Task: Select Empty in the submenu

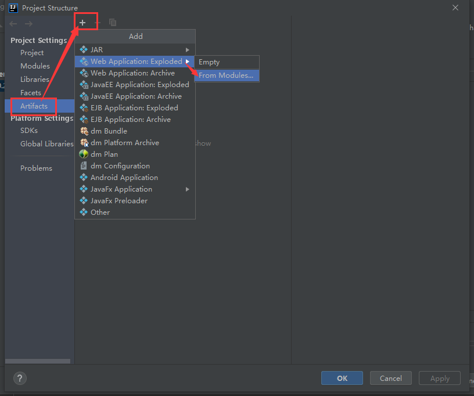Action: pyautogui.click(x=227, y=62)
